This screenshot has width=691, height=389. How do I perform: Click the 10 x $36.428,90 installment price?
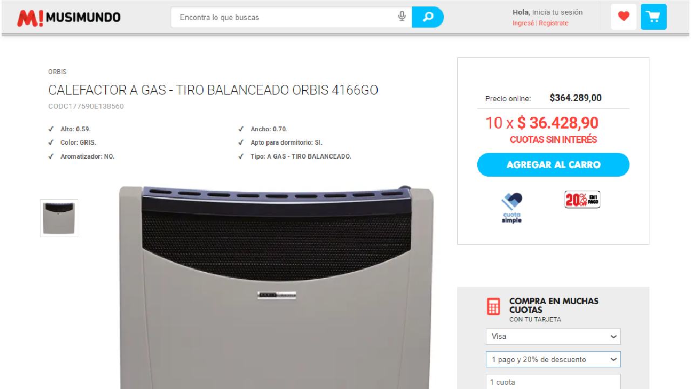point(542,123)
